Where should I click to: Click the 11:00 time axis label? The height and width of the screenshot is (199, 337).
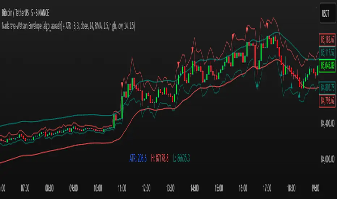122,188
